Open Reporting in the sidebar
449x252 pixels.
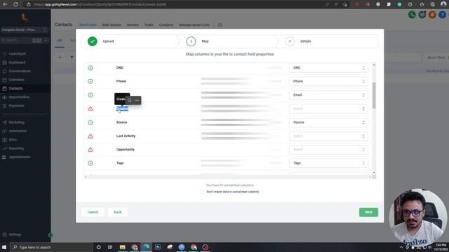pos(16,148)
